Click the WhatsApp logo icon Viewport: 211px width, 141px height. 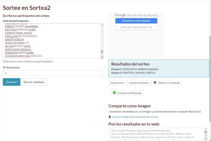tap(114, 93)
